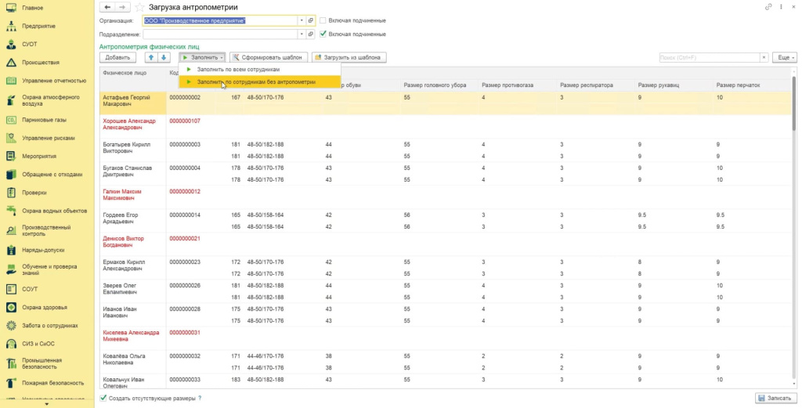Open the СОУТ sidebar icon
This screenshot has width=802, height=408.
(11, 289)
